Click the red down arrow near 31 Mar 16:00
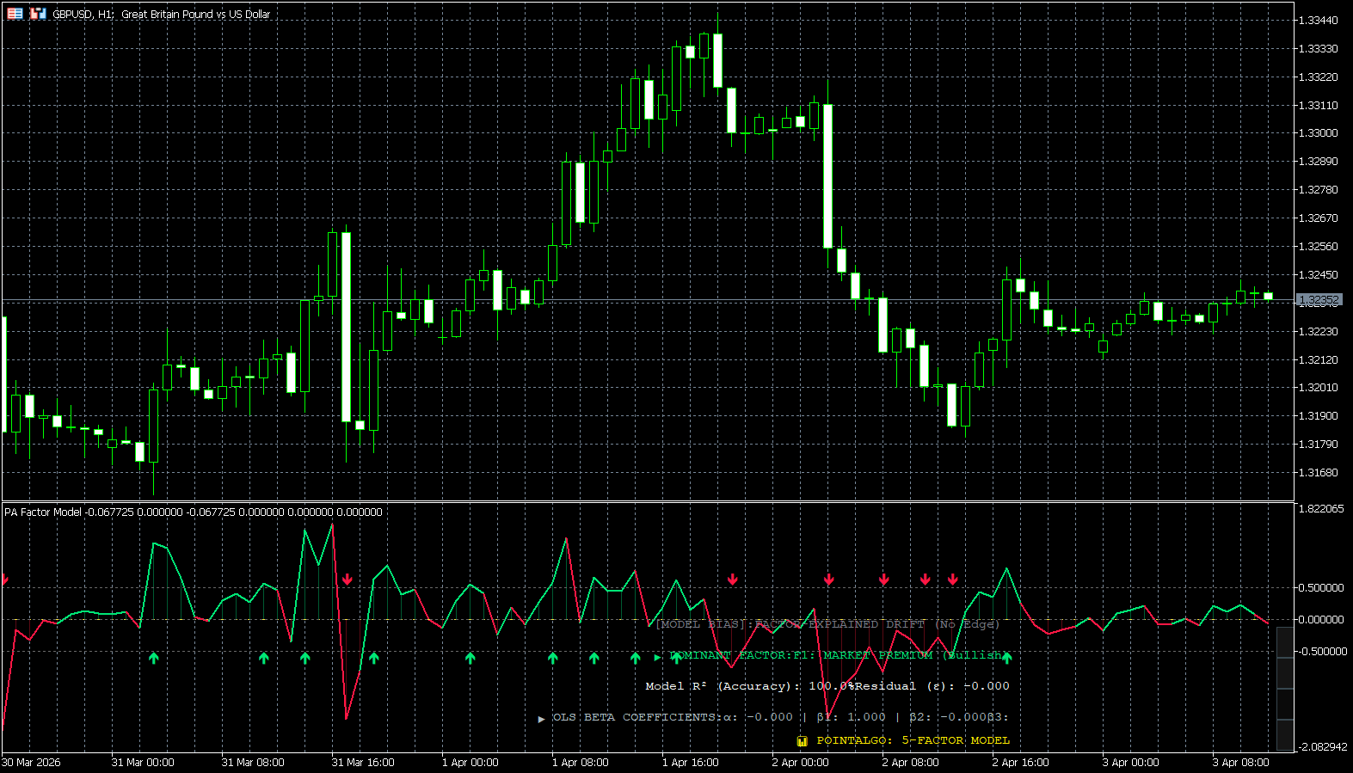Image resolution: width=1353 pixels, height=773 pixels. coord(347,580)
